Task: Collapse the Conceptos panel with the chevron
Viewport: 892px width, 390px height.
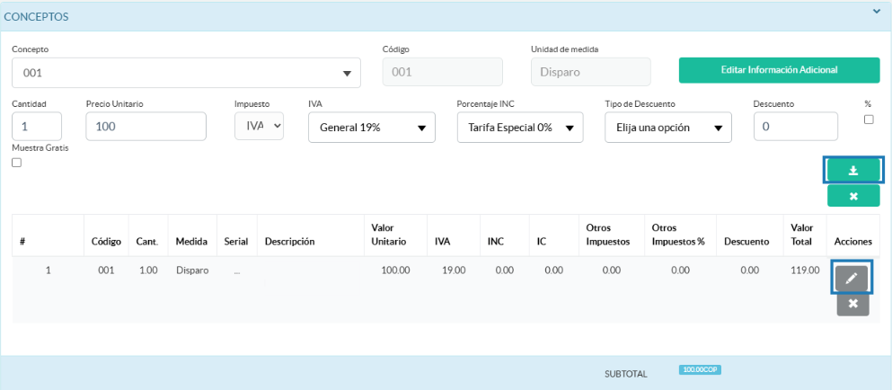Action: point(877,12)
